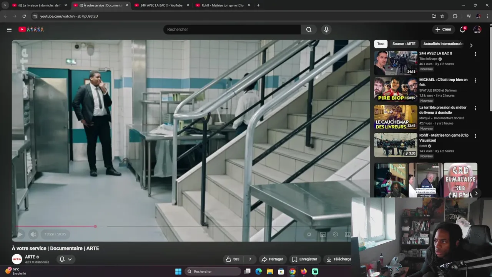Open Windows Start menu
The image size is (492, 277).
pos(178,272)
